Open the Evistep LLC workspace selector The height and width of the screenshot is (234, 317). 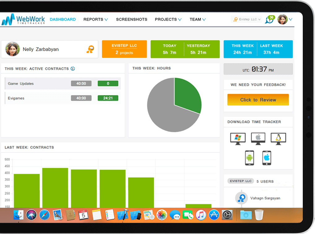(246, 19)
